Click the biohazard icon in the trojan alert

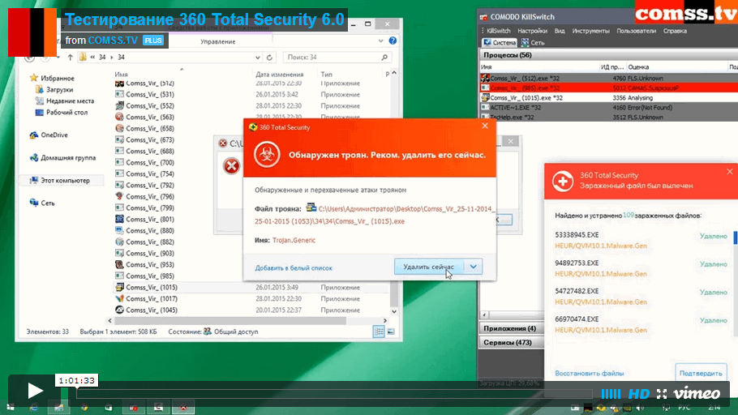pos(267,154)
